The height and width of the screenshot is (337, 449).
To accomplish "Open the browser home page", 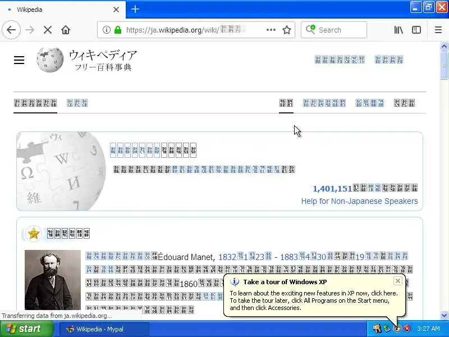I will tap(66, 30).
